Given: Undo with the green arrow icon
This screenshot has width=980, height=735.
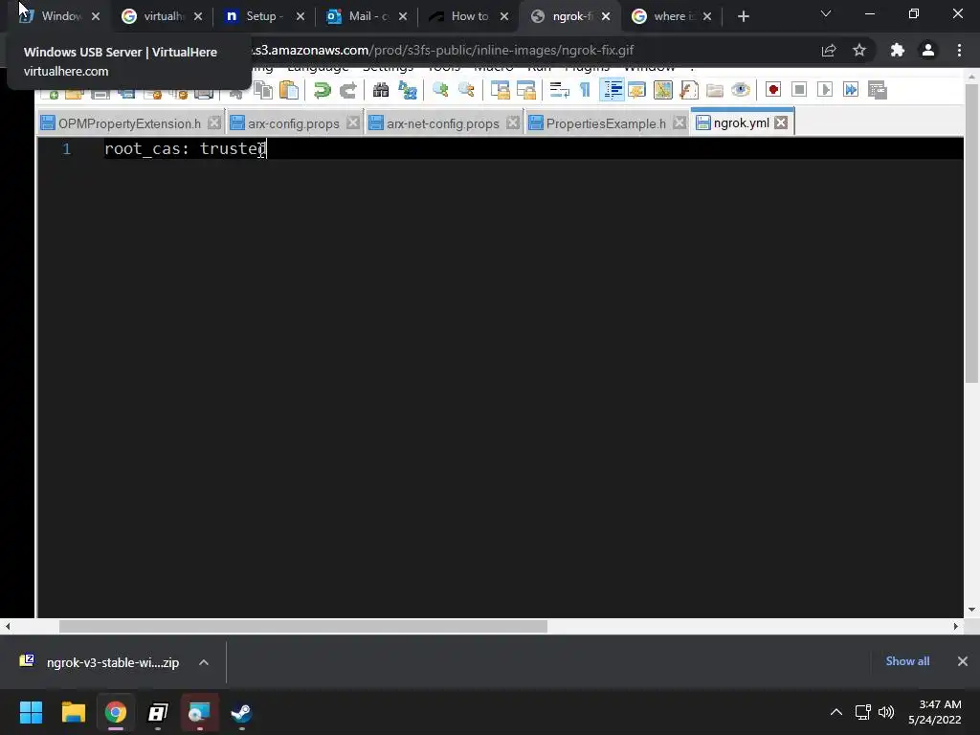Looking at the screenshot, I should [322, 90].
